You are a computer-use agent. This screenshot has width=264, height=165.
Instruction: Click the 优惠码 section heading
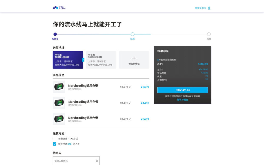tap(57, 153)
